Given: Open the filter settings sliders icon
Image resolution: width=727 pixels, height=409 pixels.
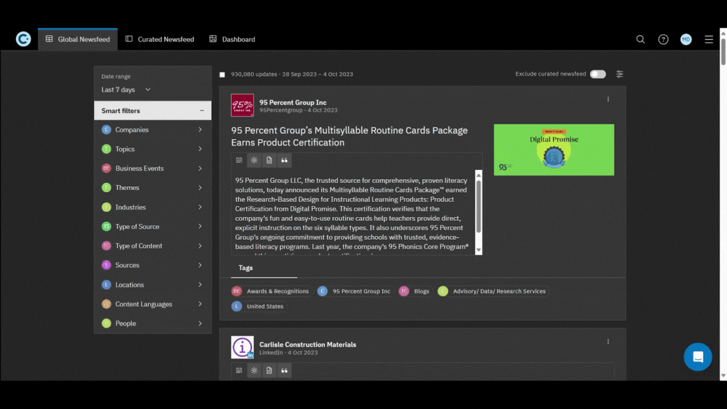Looking at the screenshot, I should click(x=620, y=74).
